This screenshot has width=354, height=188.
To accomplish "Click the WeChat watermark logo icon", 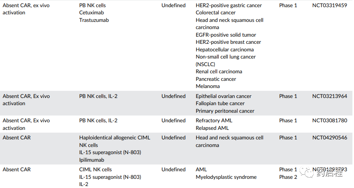I will [307, 172].
